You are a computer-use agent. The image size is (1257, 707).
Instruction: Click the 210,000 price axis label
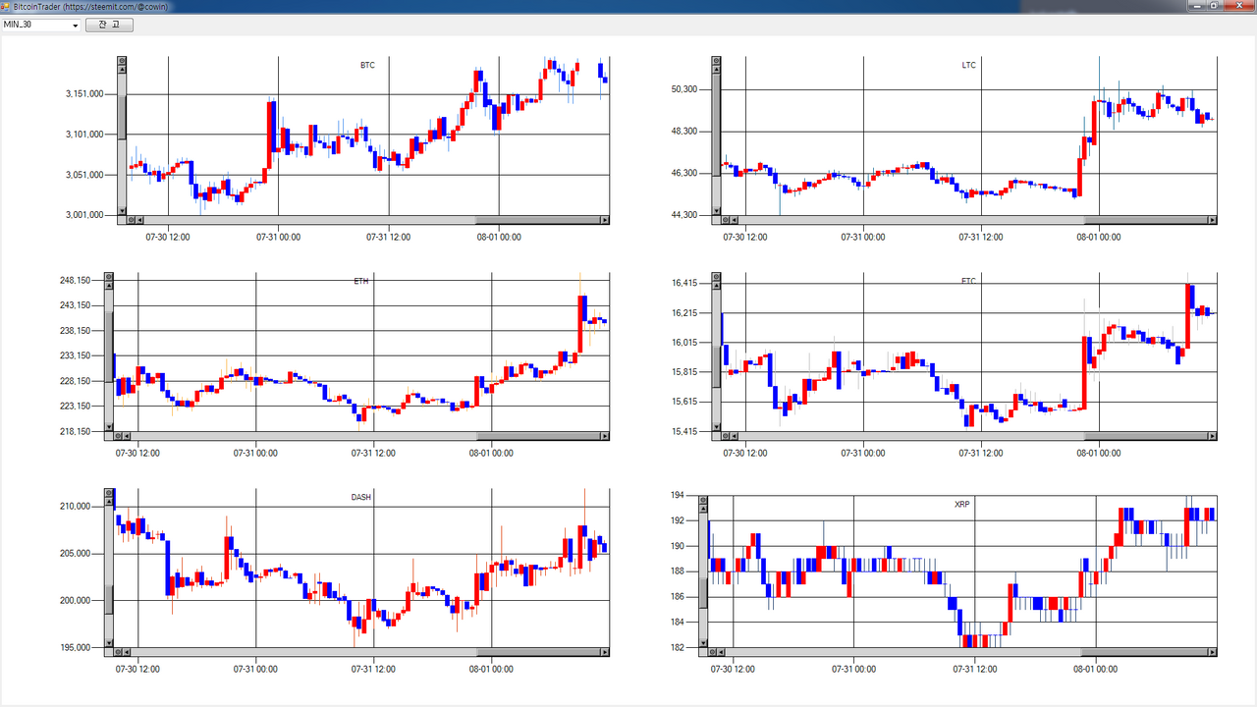75,507
